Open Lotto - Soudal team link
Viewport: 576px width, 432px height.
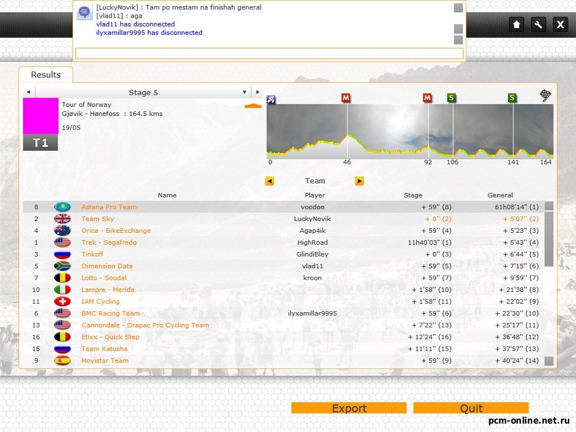click(x=104, y=278)
